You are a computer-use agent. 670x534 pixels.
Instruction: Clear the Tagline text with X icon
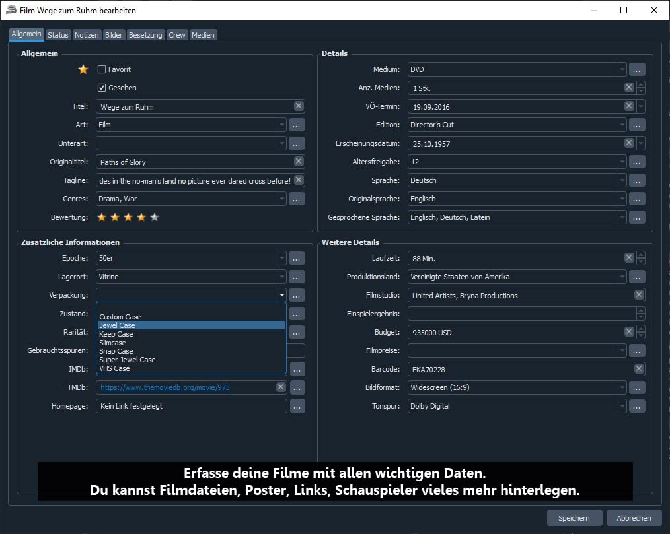[299, 180]
